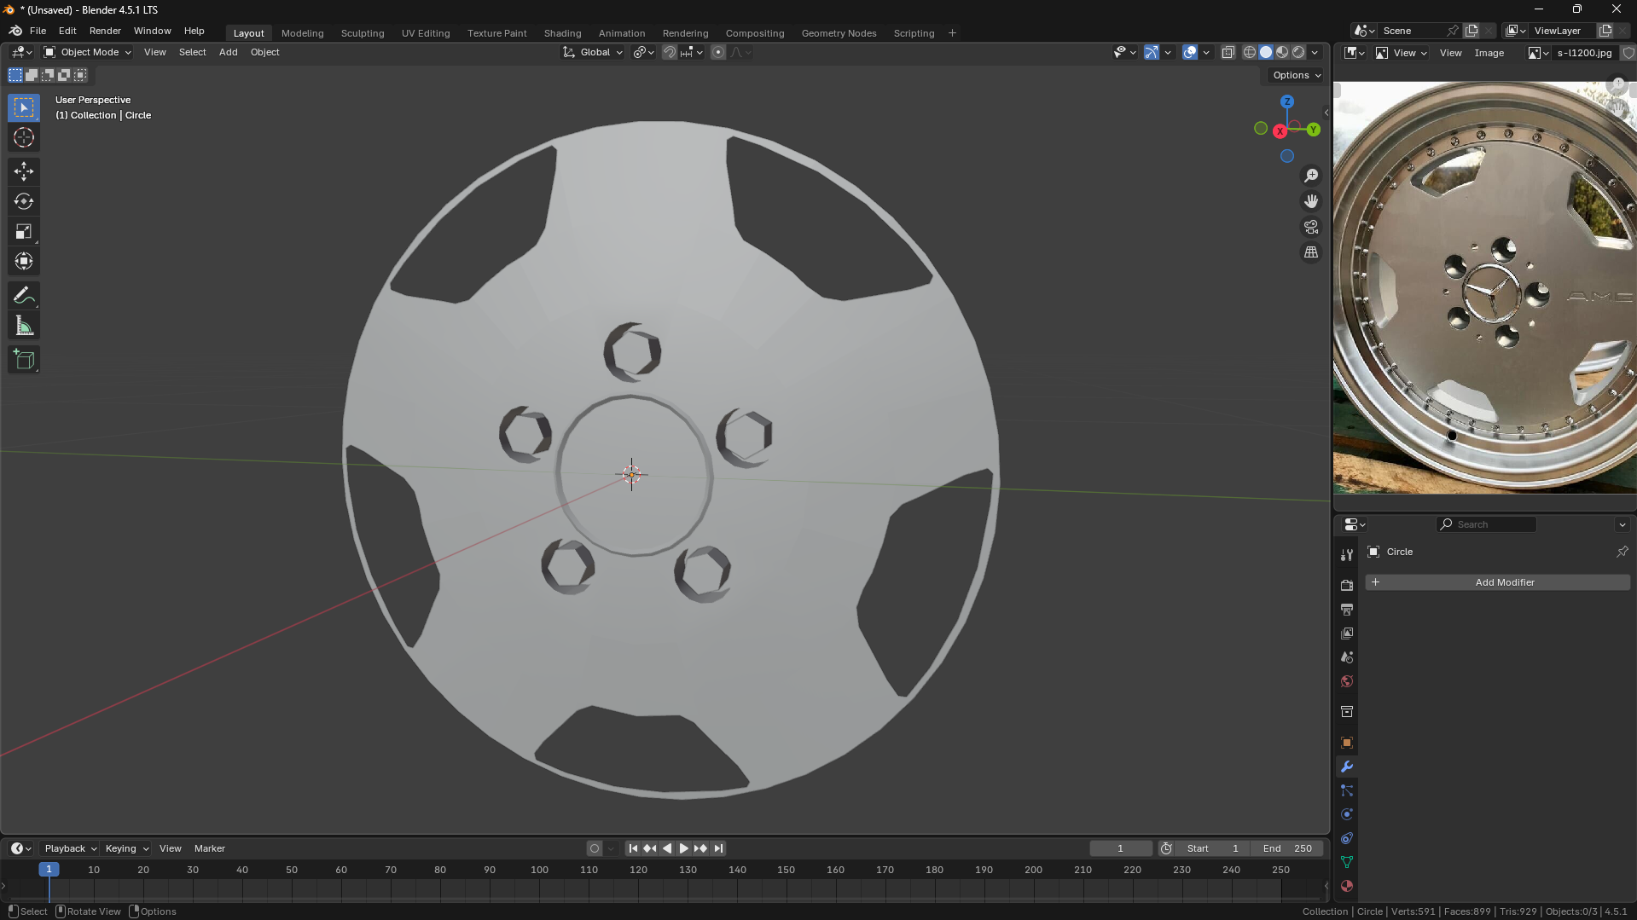The image size is (1637, 920).
Task: Choose the Move tool
Action: tap(24, 171)
